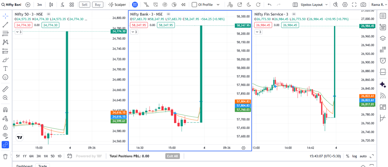Click the bar replay rewind icon

click(x=183, y=5)
